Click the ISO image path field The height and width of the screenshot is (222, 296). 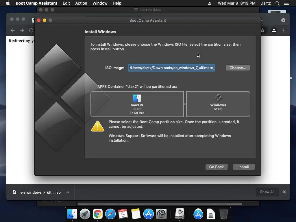tap(171, 68)
